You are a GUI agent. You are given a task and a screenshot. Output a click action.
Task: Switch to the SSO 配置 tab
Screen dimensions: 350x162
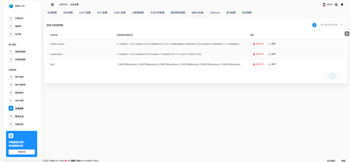(x=103, y=13)
